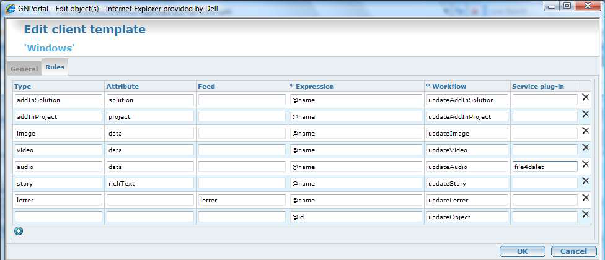The width and height of the screenshot is (605, 260).
Task: Edit the updateAudio workflow field
Action: tap(467, 167)
